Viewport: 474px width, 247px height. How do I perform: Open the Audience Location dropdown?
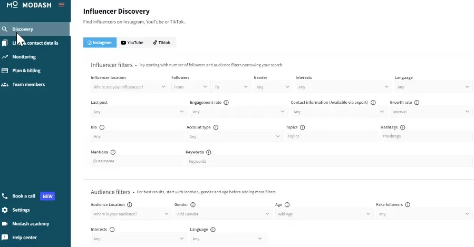coord(131,214)
